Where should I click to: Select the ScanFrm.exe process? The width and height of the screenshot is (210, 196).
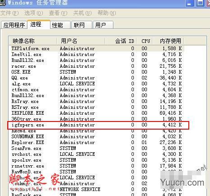tap(96, 149)
